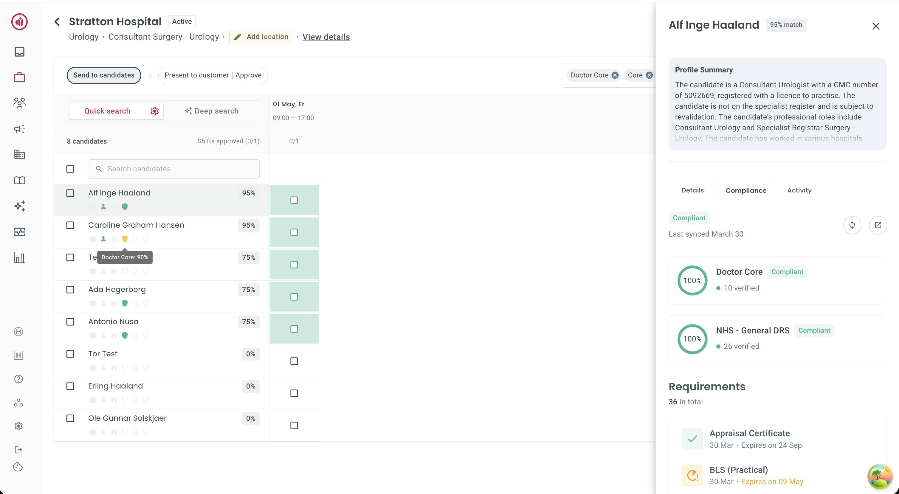This screenshot has height=494, width=899.
Task: Select the shift checkbox for Caroline Graham Hansen
Action: click(294, 232)
